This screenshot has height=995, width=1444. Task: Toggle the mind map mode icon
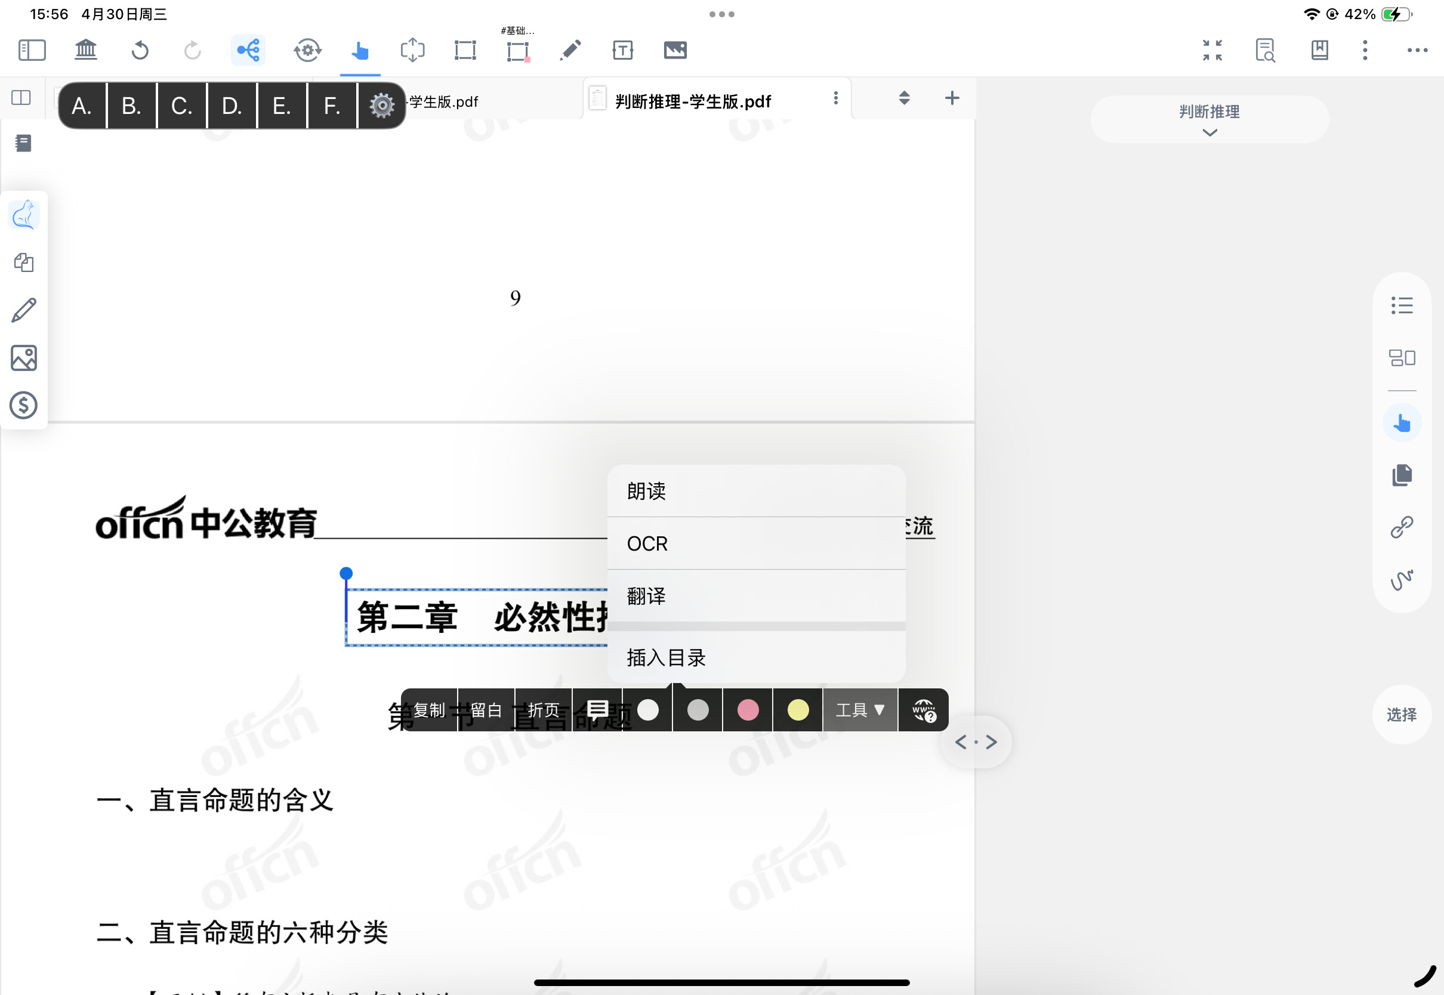tap(248, 50)
